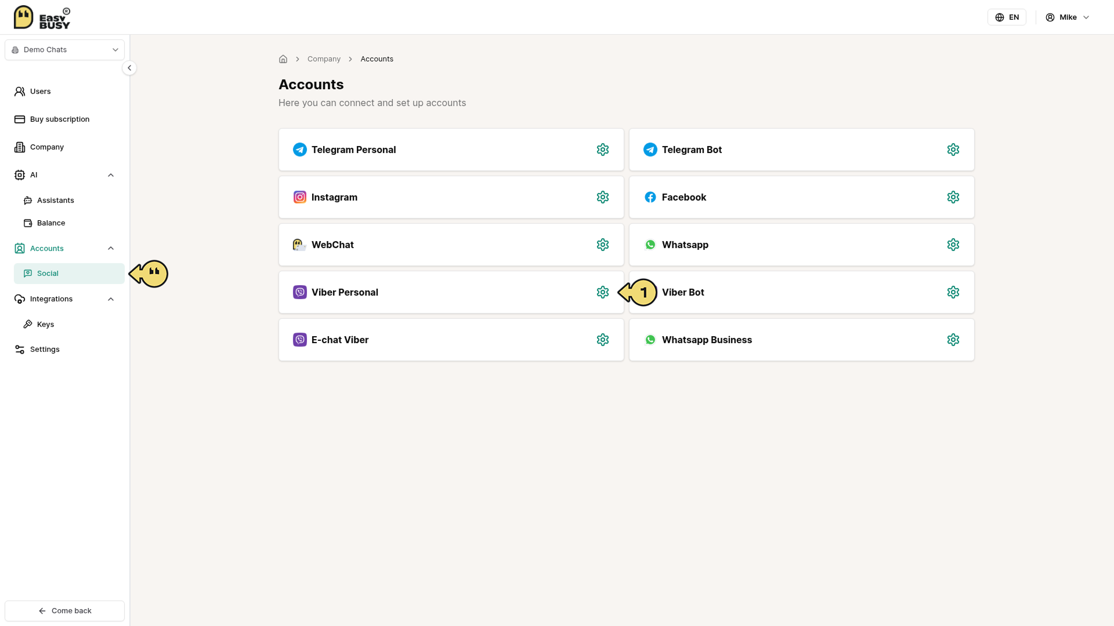Open Telegram Personal settings gear

point(603,150)
